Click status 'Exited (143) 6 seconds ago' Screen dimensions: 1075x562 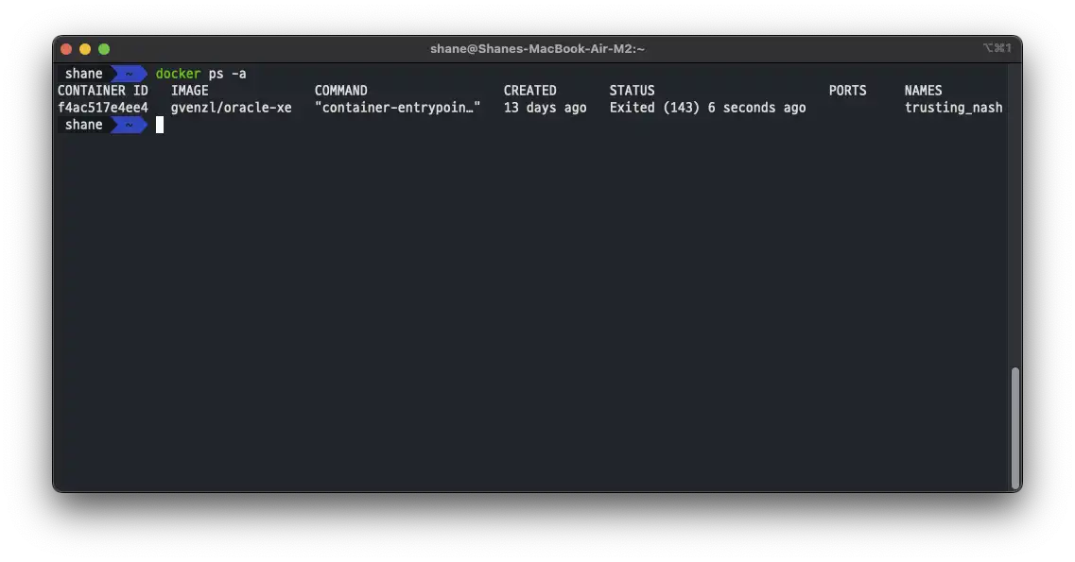(707, 108)
